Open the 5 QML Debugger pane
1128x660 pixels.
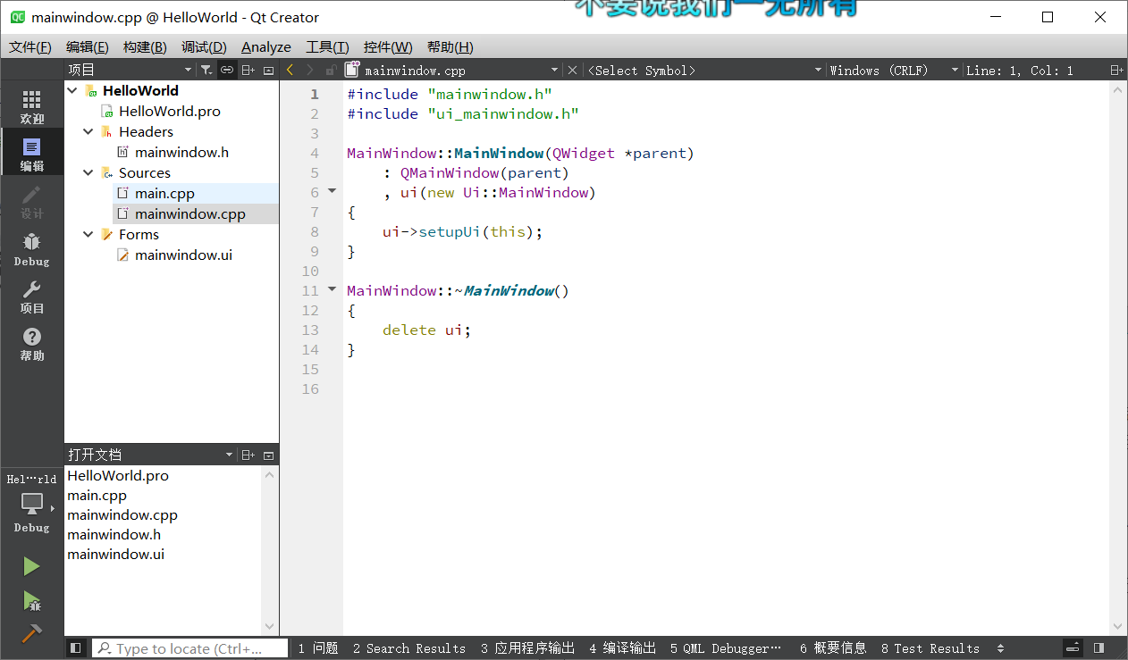tap(726, 648)
